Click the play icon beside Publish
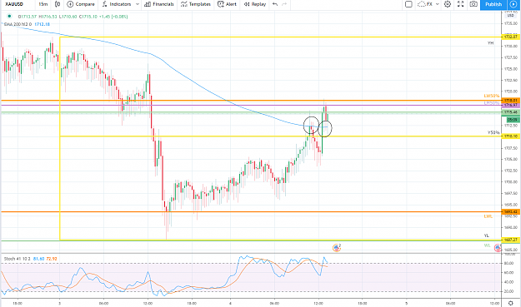521x307 pixels. click(513, 4)
